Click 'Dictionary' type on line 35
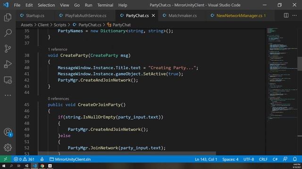 point(113,31)
